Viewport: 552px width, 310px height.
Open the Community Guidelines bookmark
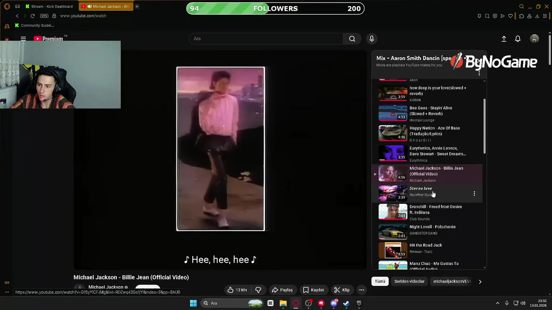click(34, 25)
